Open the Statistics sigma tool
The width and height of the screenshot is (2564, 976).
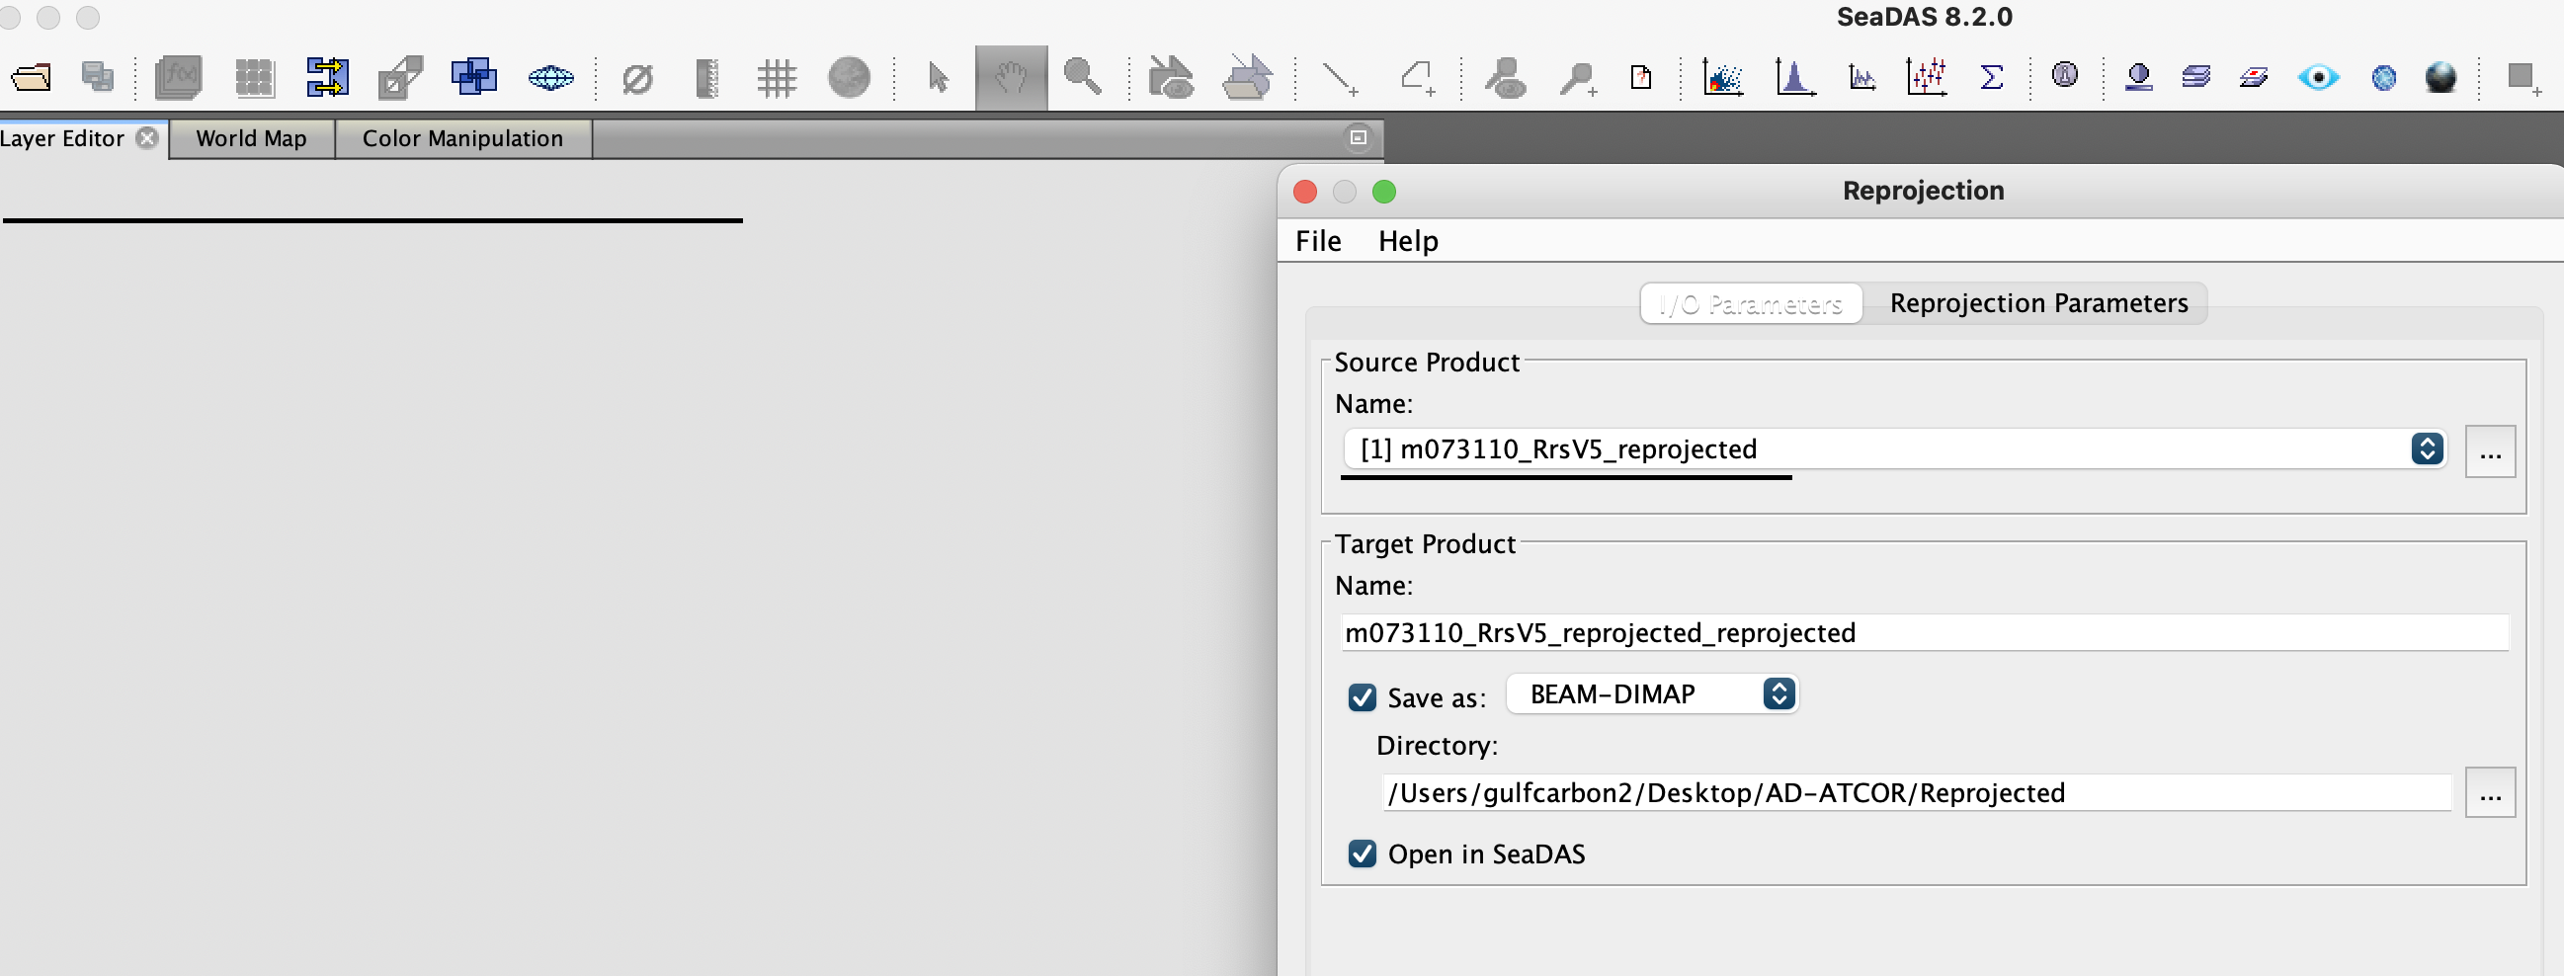pyautogui.click(x=1992, y=78)
